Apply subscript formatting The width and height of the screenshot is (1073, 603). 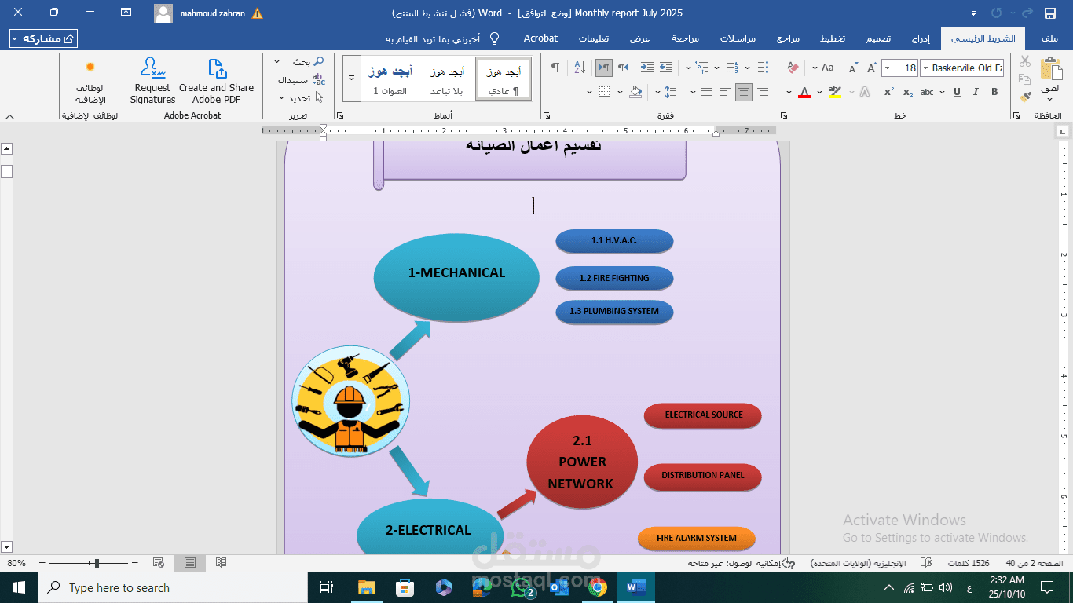coord(908,92)
